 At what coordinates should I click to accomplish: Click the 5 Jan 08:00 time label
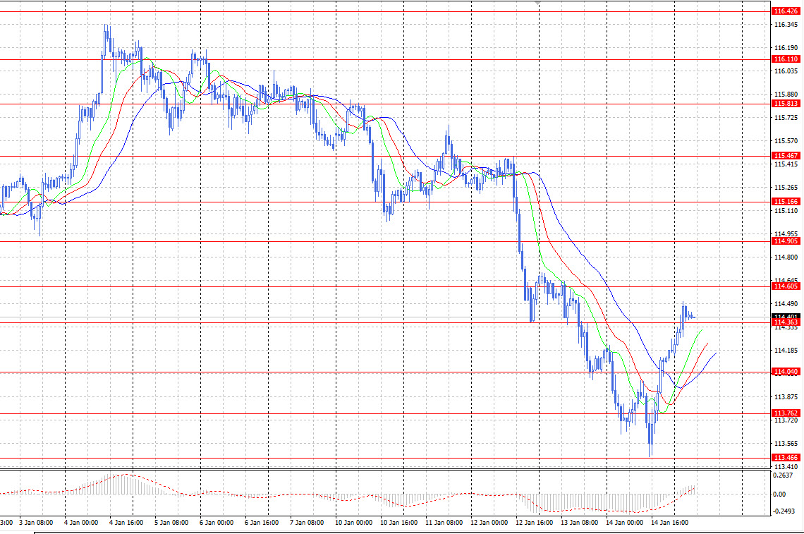pos(171,523)
